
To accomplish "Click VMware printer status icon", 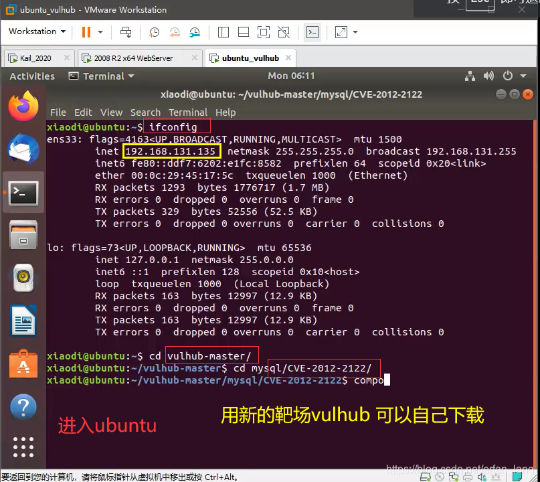I will pyautogui.click(x=468, y=477).
